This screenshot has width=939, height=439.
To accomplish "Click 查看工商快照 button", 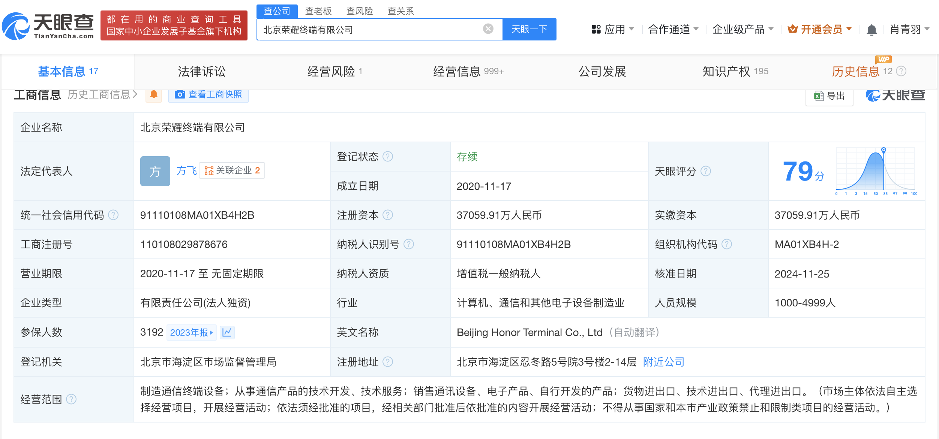I will [x=208, y=94].
